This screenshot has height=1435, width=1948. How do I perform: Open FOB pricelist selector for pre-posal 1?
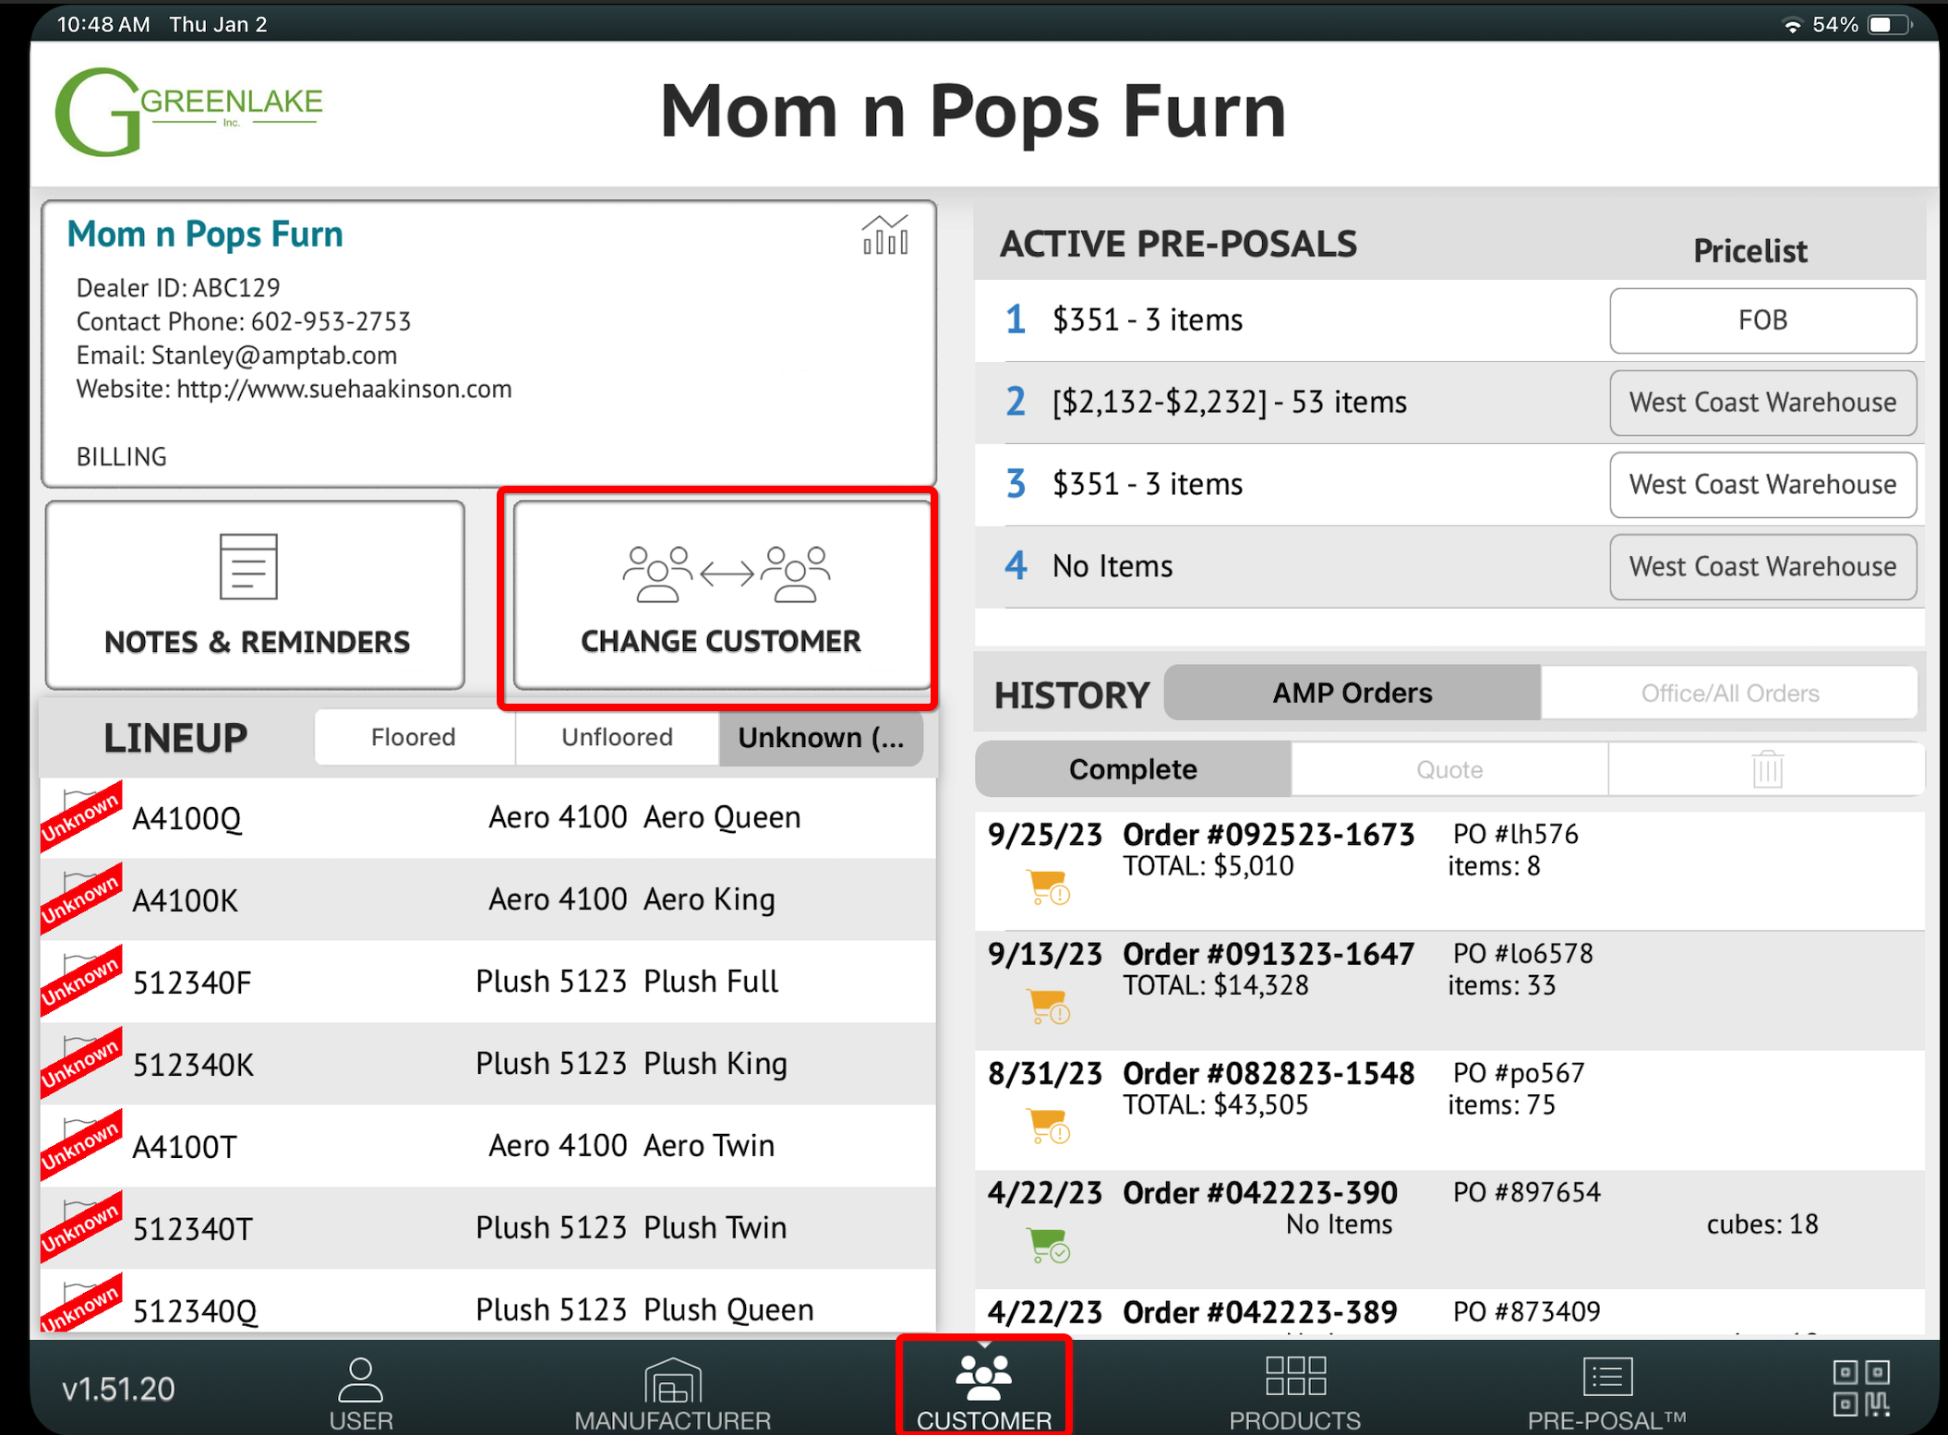click(1762, 320)
